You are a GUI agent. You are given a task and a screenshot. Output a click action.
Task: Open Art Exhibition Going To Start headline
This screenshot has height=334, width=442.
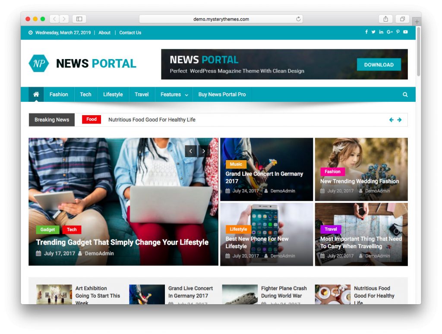98,296
